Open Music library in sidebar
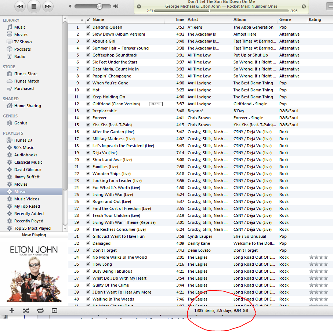The height and width of the screenshot is (331, 333). pyautogui.click(x=19, y=27)
